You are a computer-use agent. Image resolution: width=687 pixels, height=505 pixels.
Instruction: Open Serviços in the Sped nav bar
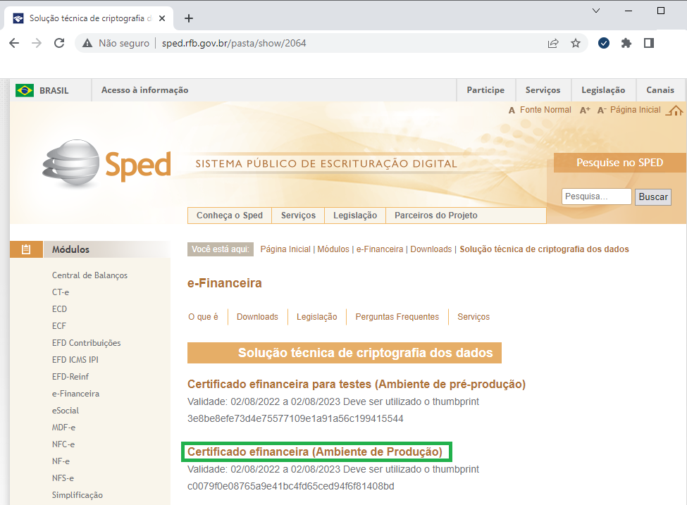[x=298, y=216]
